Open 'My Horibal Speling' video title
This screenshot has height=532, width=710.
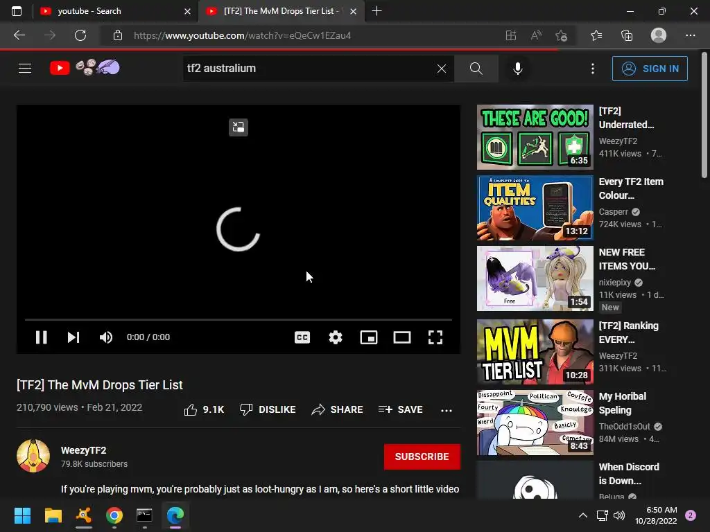[623, 403]
